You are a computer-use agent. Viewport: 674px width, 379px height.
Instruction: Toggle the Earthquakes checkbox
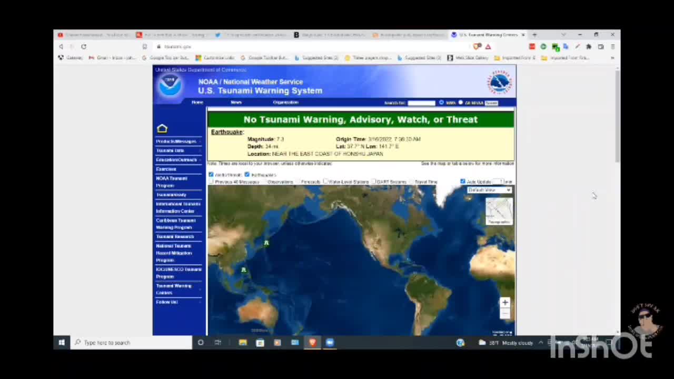(x=247, y=174)
